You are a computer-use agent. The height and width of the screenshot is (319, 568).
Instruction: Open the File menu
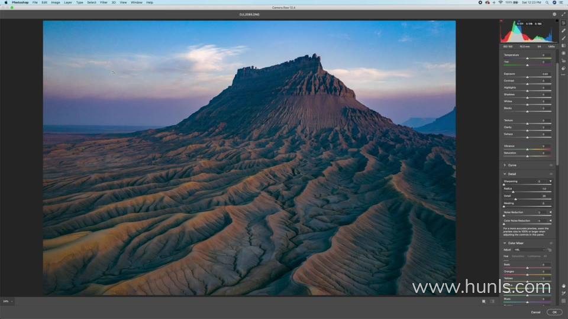(35, 2)
